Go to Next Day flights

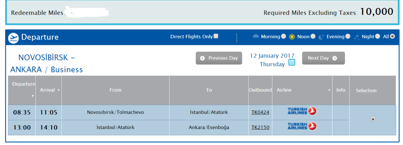(x=324, y=58)
